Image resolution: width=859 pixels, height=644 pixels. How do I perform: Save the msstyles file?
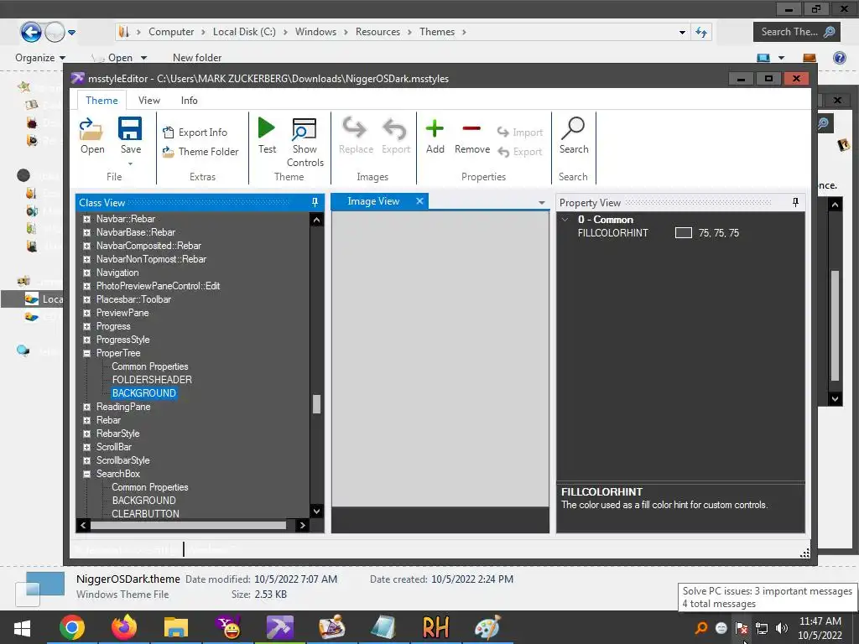(130, 135)
